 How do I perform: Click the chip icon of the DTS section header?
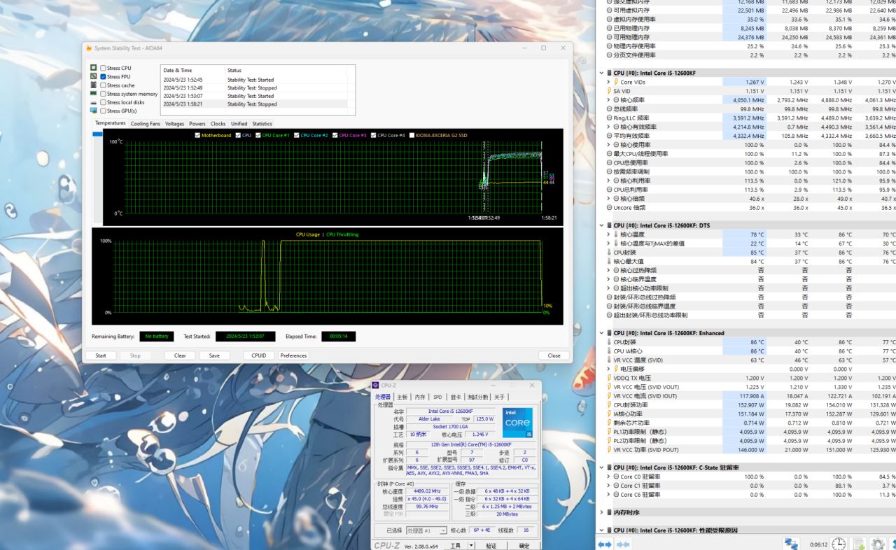[610, 225]
